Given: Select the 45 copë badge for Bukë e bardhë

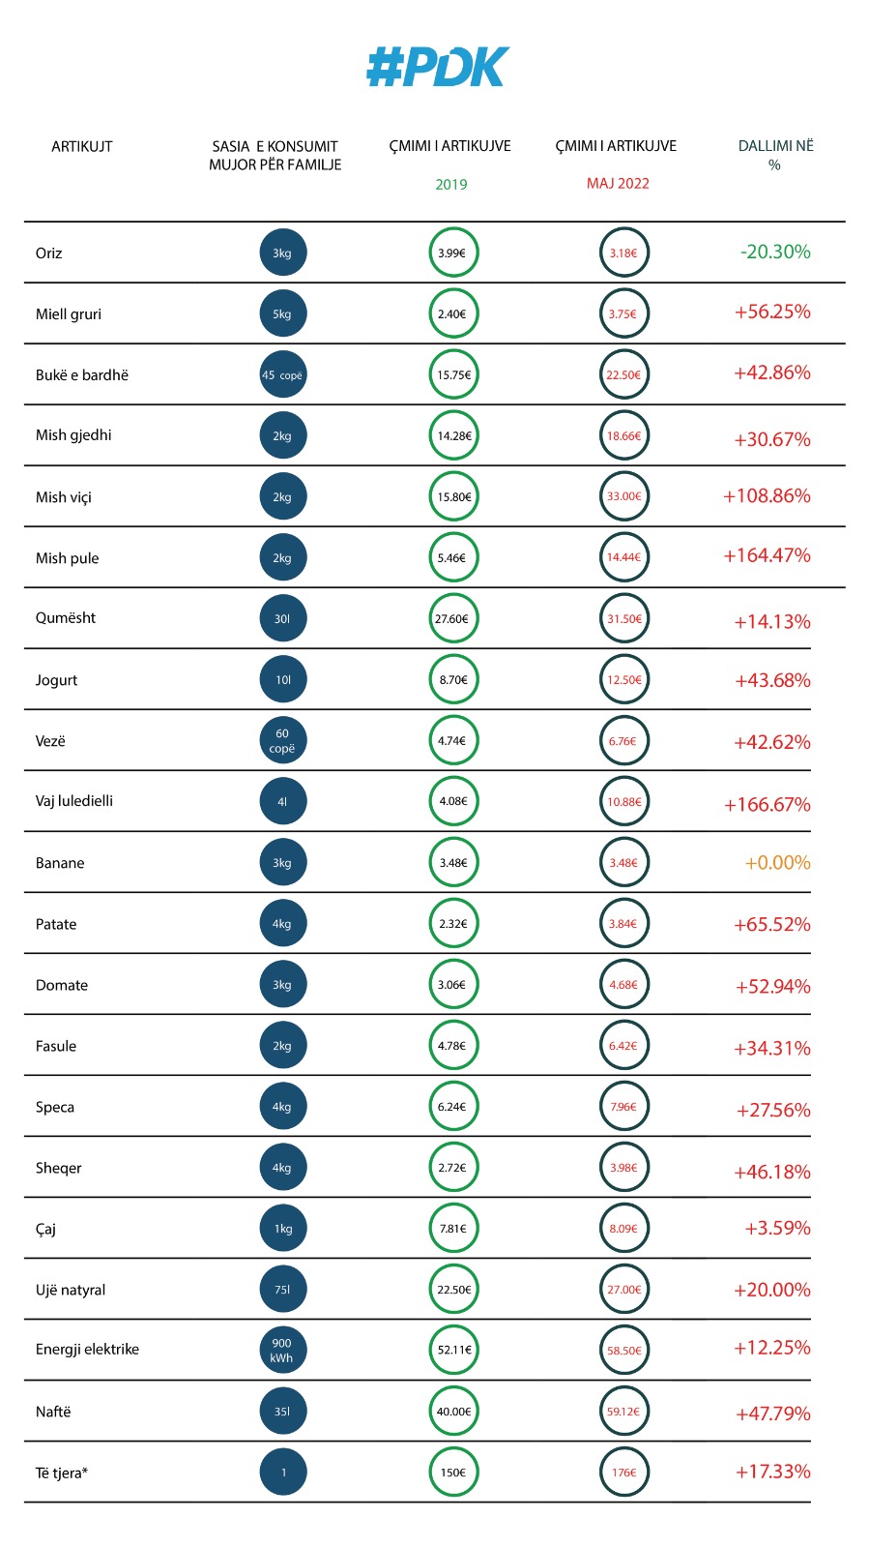Looking at the screenshot, I should (282, 374).
